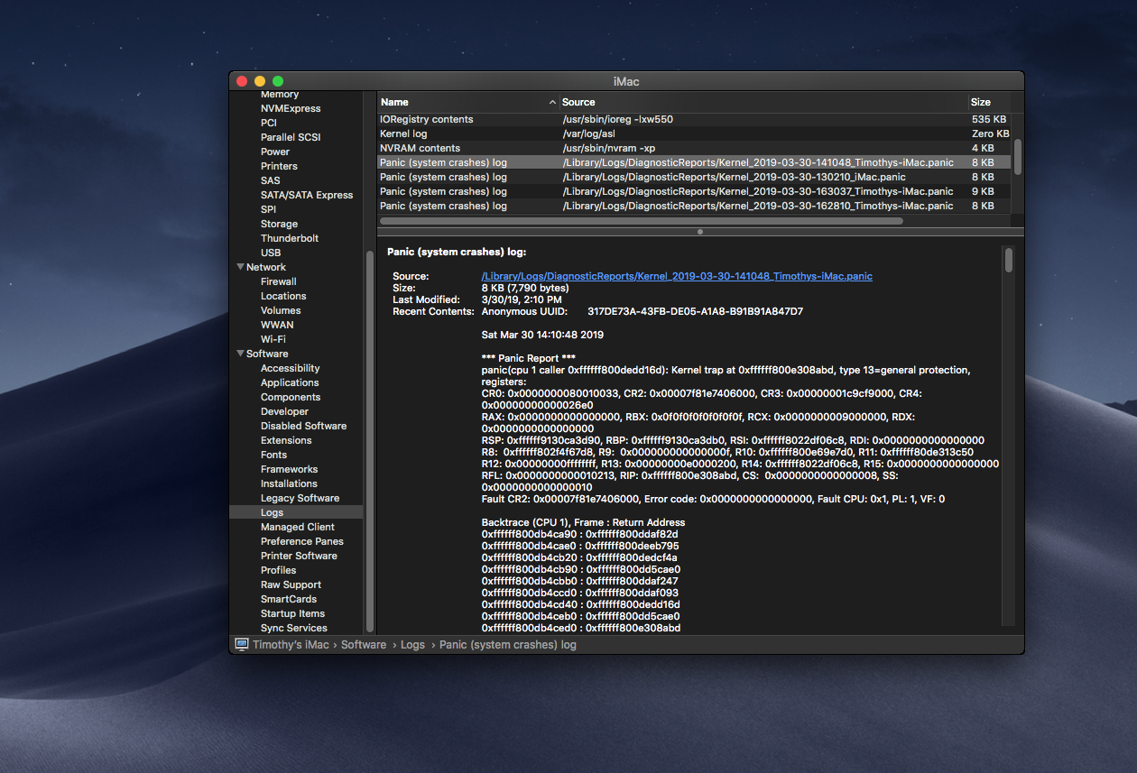
Task: Open Legacy Software in the sidebar
Action: 300,498
